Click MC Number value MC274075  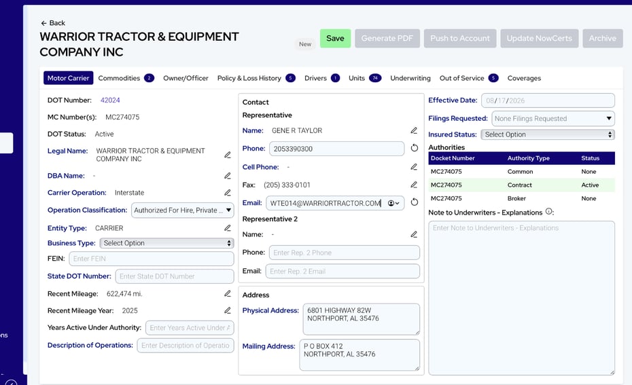pos(122,117)
